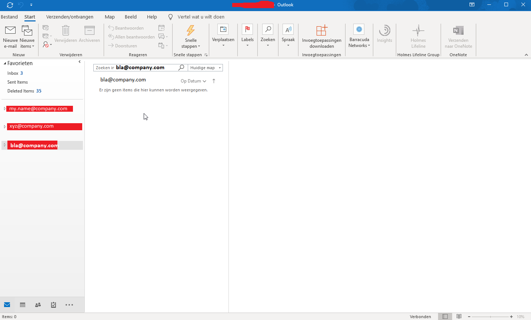The height and width of the screenshot is (320, 531).
Task: Switch to normal view in status bar
Action: [x=445, y=317]
